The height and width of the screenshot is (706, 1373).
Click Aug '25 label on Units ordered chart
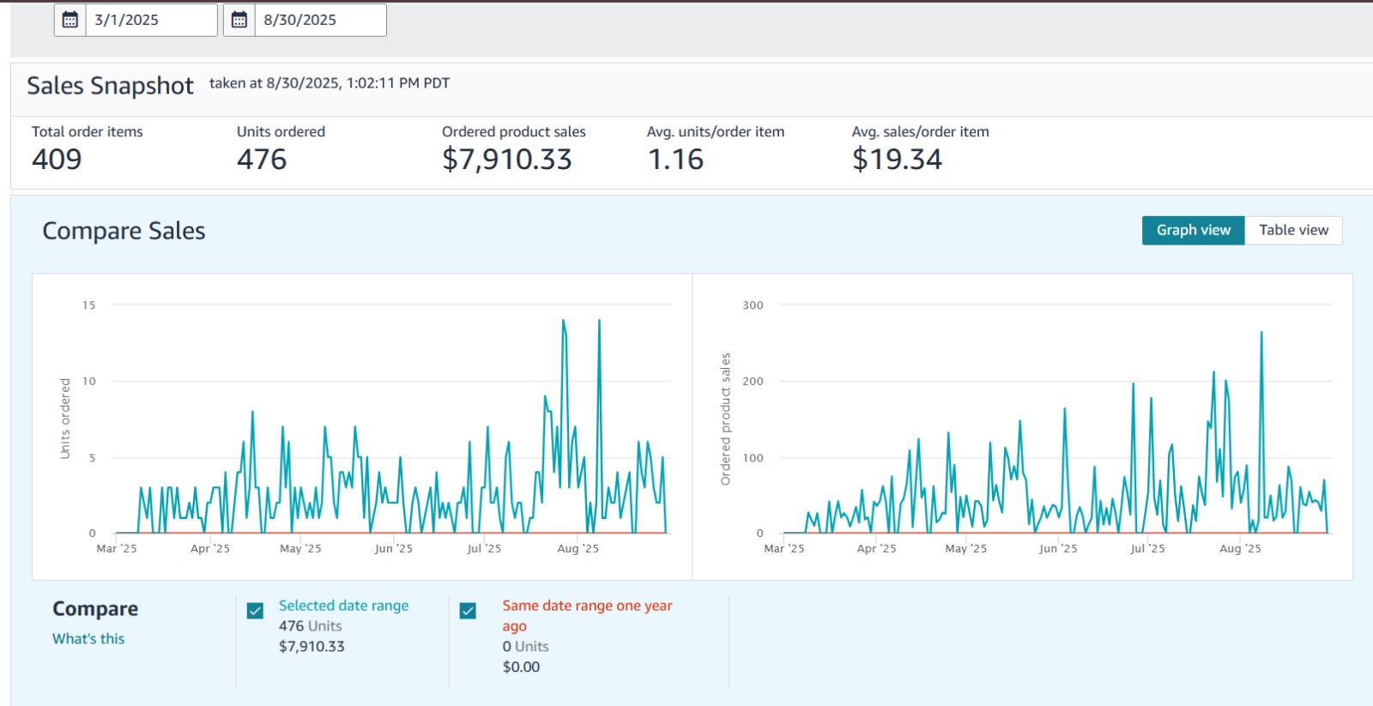point(578,549)
